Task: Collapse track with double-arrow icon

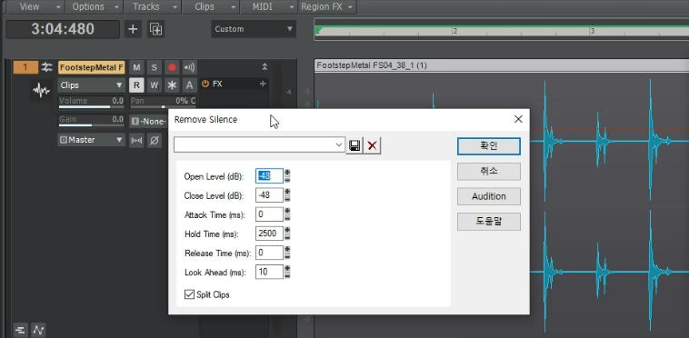Action: tap(265, 66)
